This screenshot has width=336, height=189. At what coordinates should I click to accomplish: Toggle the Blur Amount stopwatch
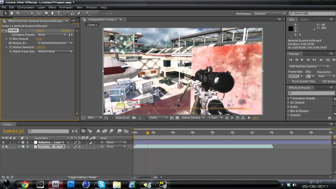(11, 39)
